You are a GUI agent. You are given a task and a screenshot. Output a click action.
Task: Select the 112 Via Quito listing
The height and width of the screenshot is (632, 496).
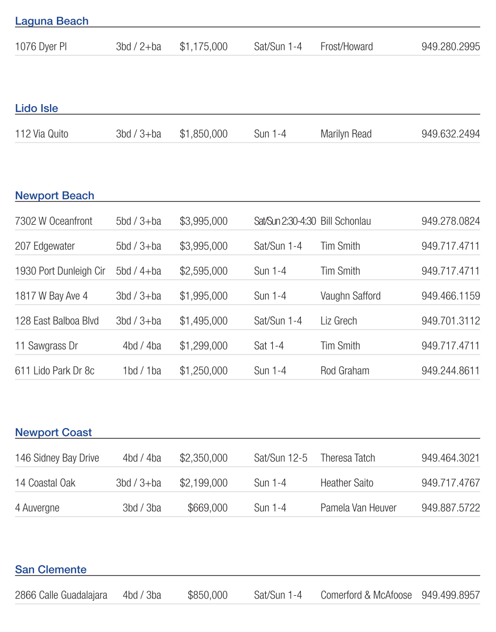[41, 134]
